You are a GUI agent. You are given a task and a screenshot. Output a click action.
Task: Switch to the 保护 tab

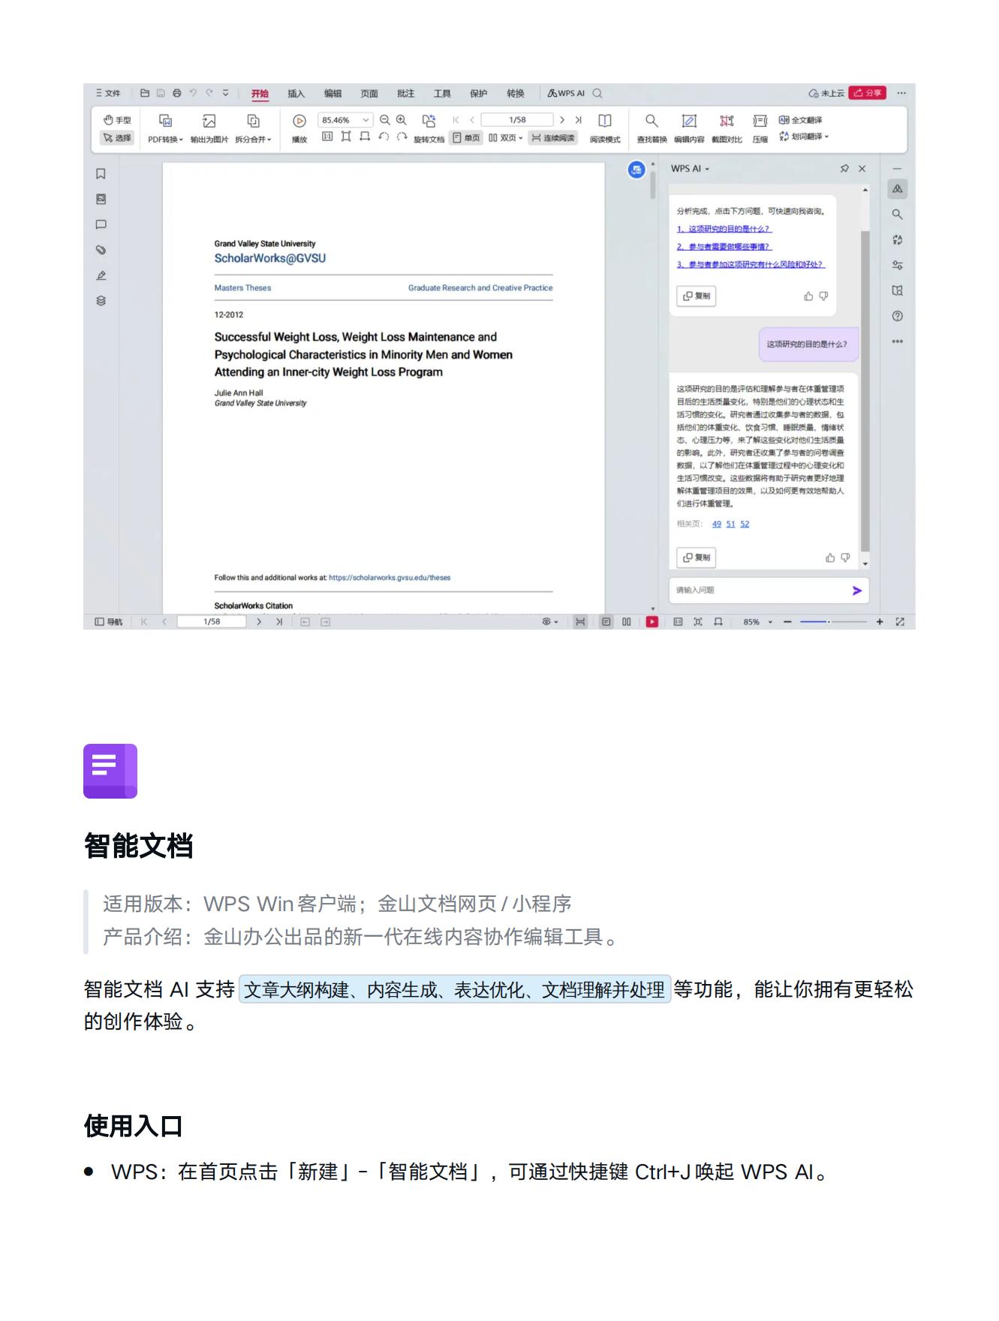pyautogui.click(x=478, y=94)
